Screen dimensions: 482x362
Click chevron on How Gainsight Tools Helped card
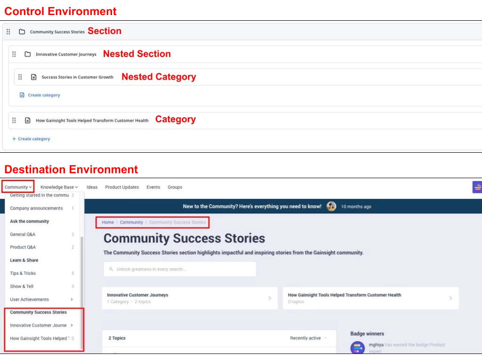coord(450,298)
